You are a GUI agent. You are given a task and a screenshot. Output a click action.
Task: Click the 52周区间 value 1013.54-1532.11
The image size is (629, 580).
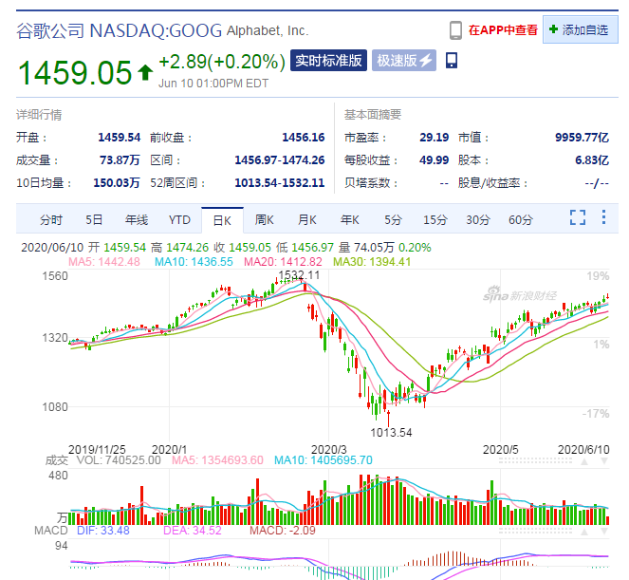[280, 183]
